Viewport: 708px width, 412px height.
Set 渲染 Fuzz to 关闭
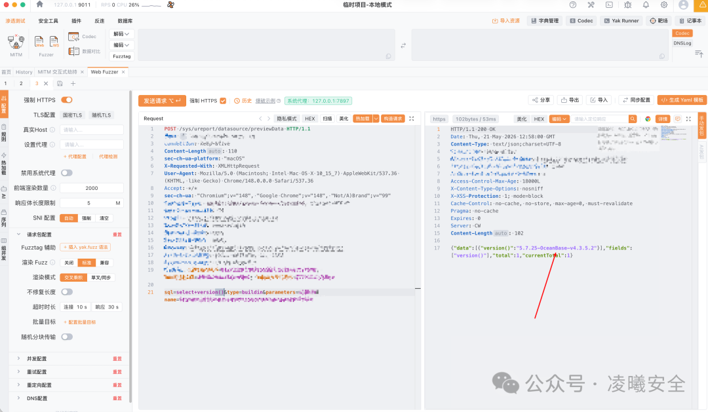pos(69,263)
